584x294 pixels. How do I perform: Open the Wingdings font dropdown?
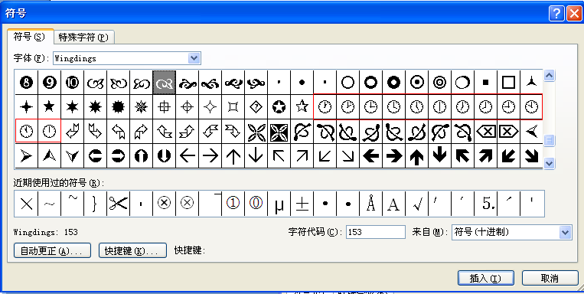click(194, 58)
